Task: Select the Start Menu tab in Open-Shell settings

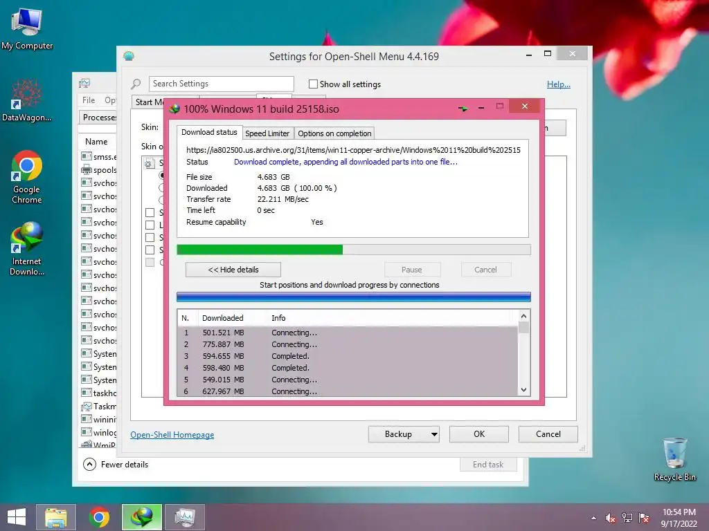Action: [x=148, y=102]
